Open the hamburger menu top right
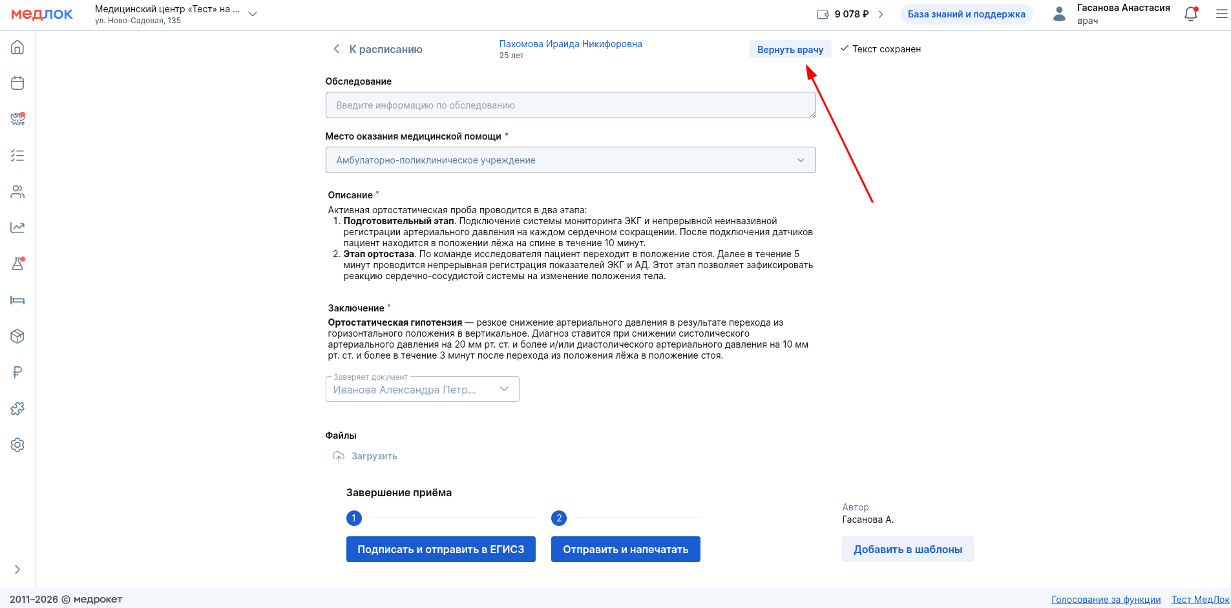1231x608 pixels. pos(1221,14)
